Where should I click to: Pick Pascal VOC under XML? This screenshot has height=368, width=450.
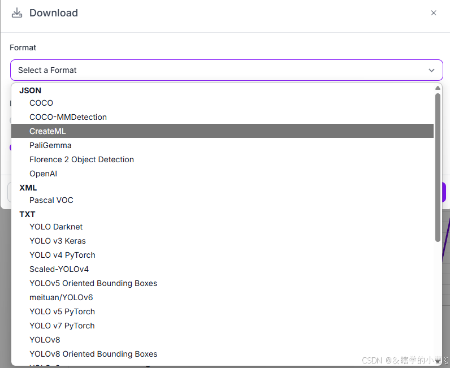coord(222,200)
